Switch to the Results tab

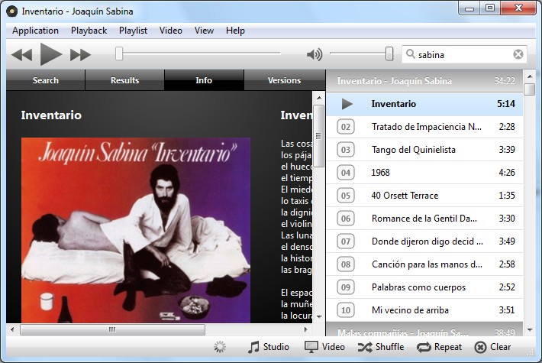pyautogui.click(x=124, y=80)
